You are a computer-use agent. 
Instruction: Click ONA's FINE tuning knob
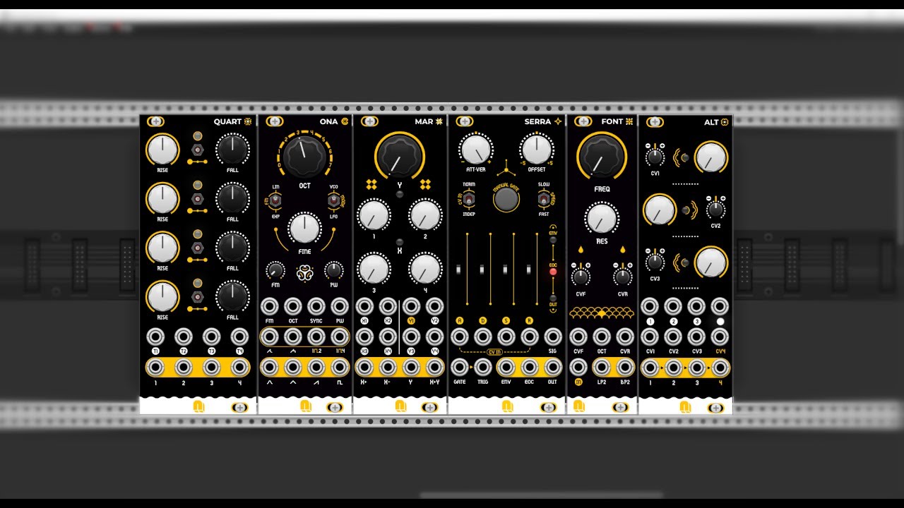coord(304,228)
